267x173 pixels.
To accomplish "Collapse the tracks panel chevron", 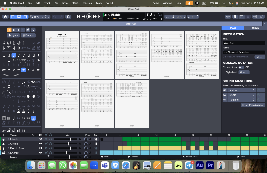I will (33, 135).
